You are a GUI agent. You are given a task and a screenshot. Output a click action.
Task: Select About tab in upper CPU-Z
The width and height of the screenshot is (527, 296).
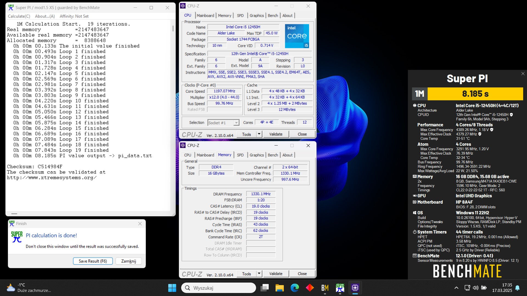(x=287, y=16)
